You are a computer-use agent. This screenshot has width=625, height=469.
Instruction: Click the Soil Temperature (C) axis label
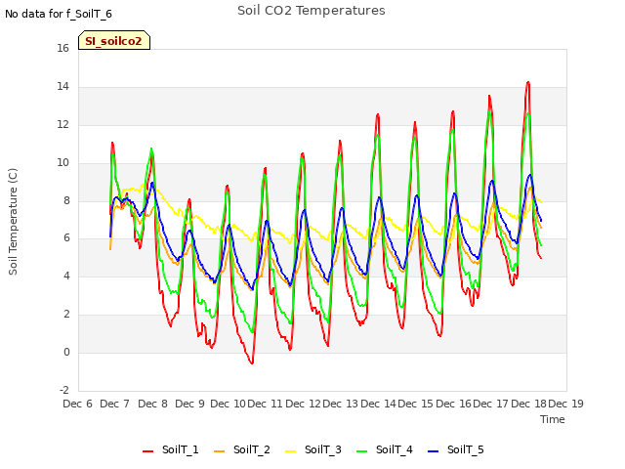tap(13, 222)
